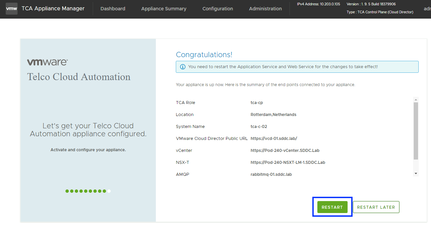Click the VMware logo in the left panel
This screenshot has height=226, width=431.
coord(48,62)
